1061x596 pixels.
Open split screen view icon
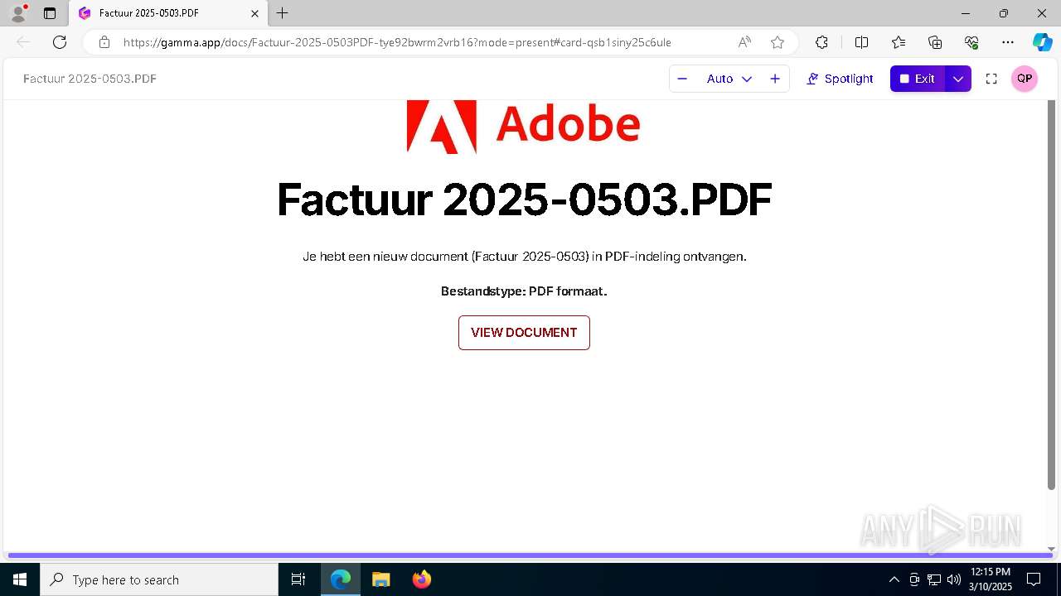(861, 42)
